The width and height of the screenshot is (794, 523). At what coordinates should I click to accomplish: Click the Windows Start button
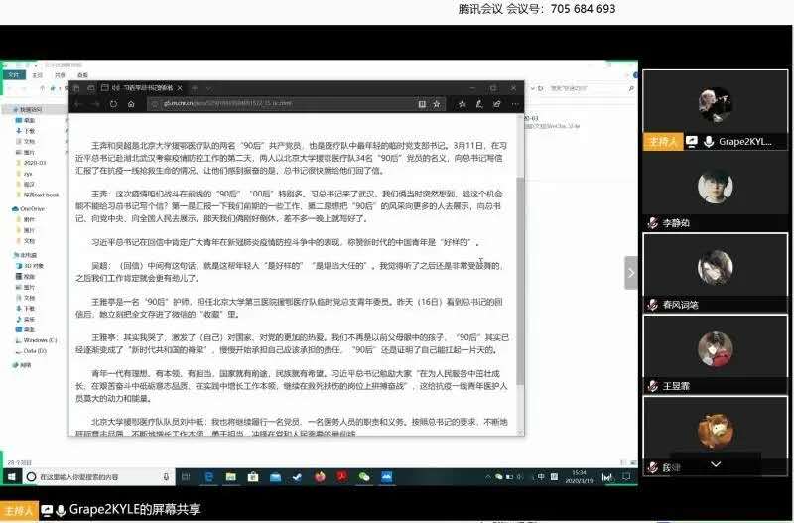(8, 477)
